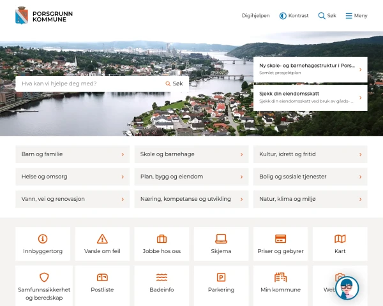Click the Min kommune buildings icon
The image size is (383, 306).
tap(280, 277)
